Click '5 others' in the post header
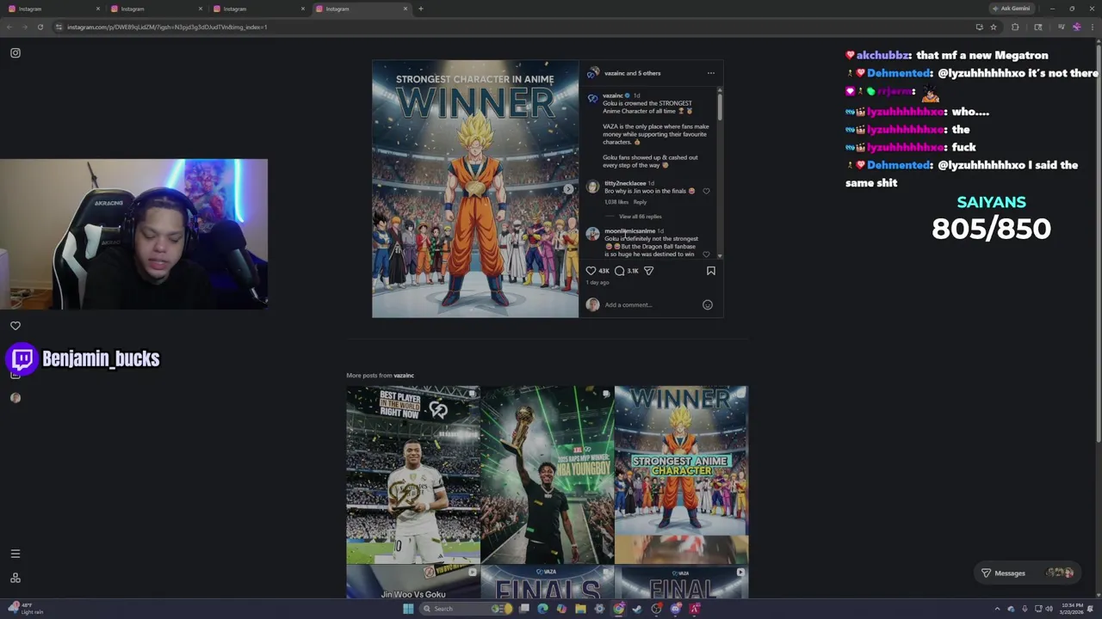The height and width of the screenshot is (619, 1102). coord(649,73)
